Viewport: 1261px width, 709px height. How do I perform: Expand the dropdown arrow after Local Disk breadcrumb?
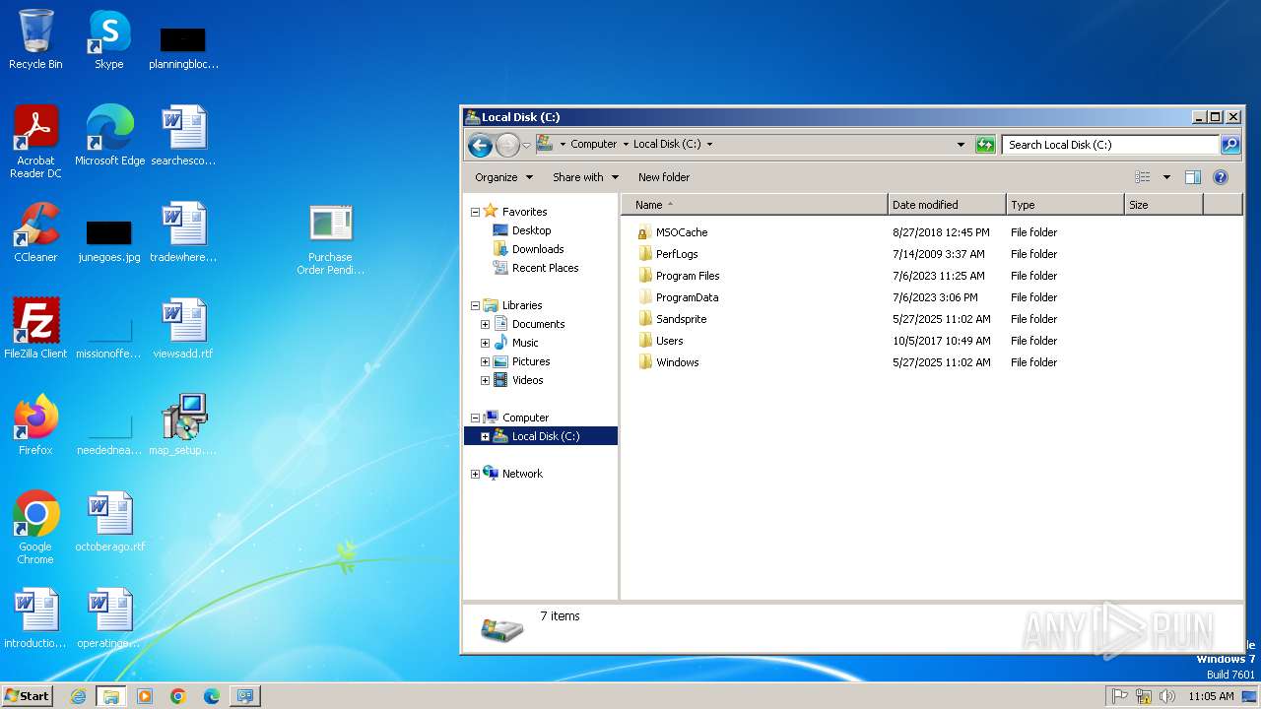709,144
